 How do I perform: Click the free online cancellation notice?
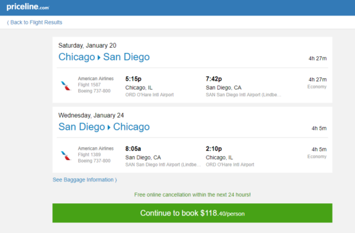coord(192,195)
